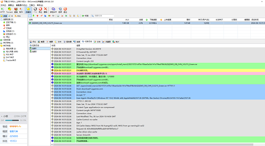Open the Screenshots (截图) detail tab
This screenshot has width=265, height=146.
tap(41, 41)
